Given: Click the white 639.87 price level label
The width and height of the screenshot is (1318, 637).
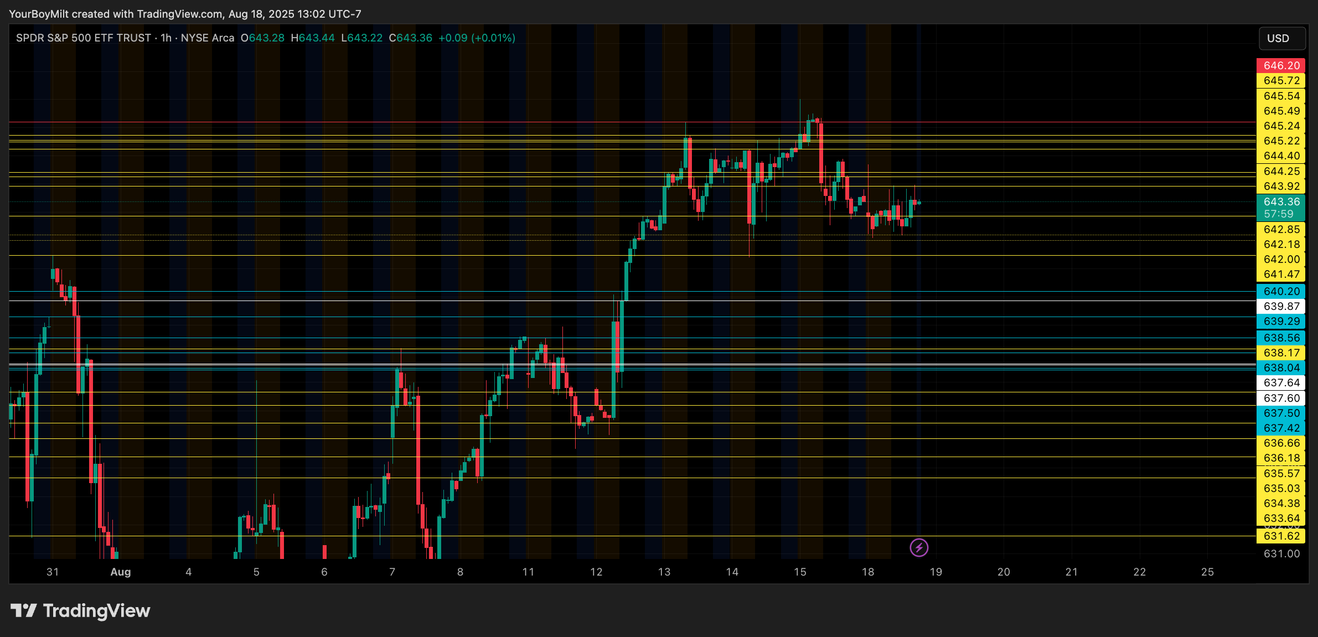Looking at the screenshot, I should 1281,306.
